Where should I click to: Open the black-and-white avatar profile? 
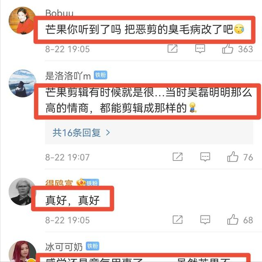[21, 192]
